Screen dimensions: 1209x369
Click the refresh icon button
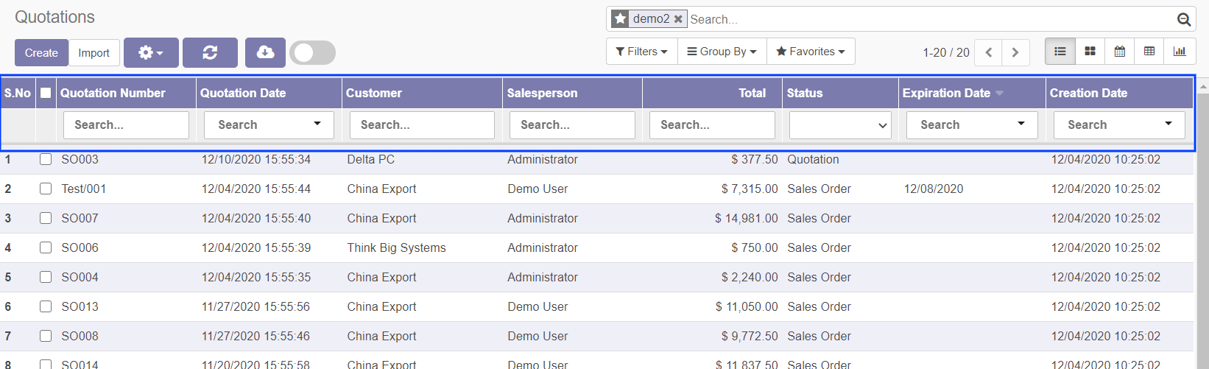click(x=210, y=52)
